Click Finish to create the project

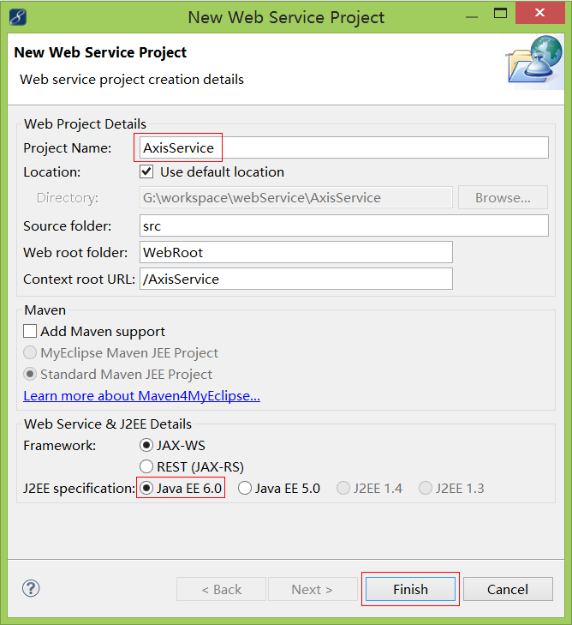point(410,589)
